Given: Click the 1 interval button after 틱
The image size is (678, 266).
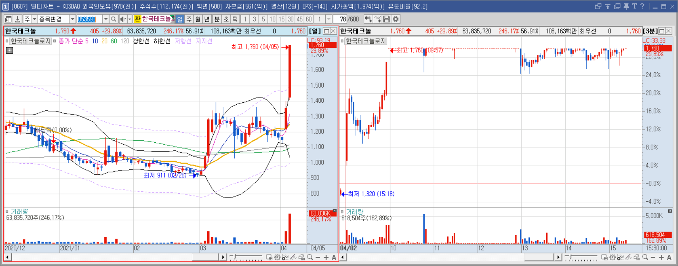Looking at the screenshot, I should (x=245, y=19).
